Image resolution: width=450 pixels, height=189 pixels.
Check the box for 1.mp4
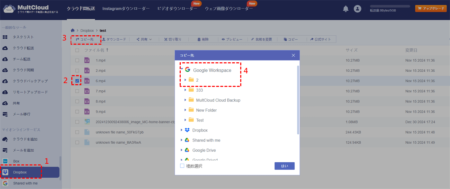77,60
